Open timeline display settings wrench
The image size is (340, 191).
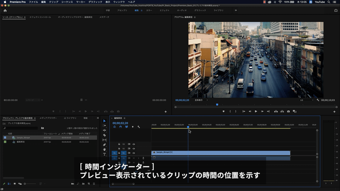(x=139, y=127)
